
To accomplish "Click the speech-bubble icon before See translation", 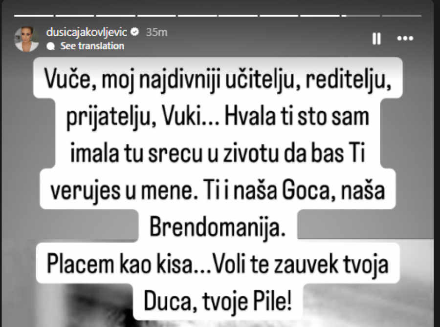I will [50, 46].
